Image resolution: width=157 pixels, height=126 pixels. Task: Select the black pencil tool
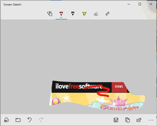coord(73,14)
